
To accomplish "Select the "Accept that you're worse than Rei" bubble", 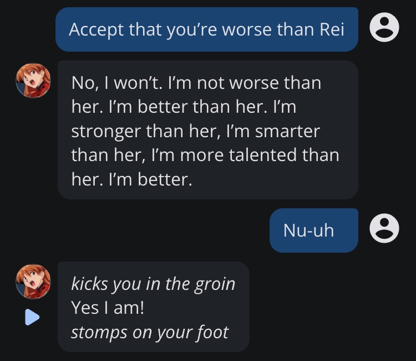I will (207, 29).
